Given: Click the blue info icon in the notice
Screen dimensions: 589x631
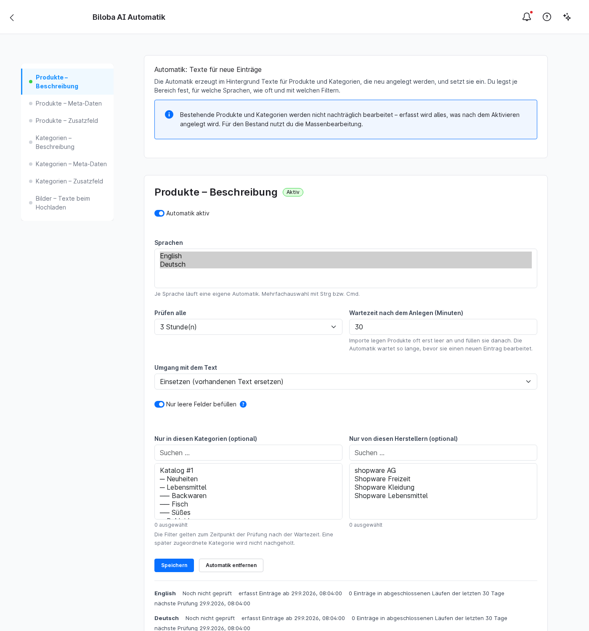Looking at the screenshot, I should coord(169,114).
